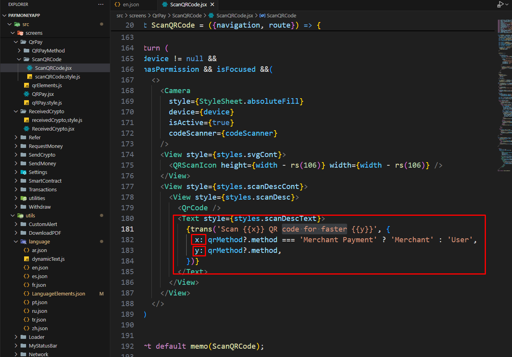Click the JS icon beside qrElements.js

(x=26, y=86)
